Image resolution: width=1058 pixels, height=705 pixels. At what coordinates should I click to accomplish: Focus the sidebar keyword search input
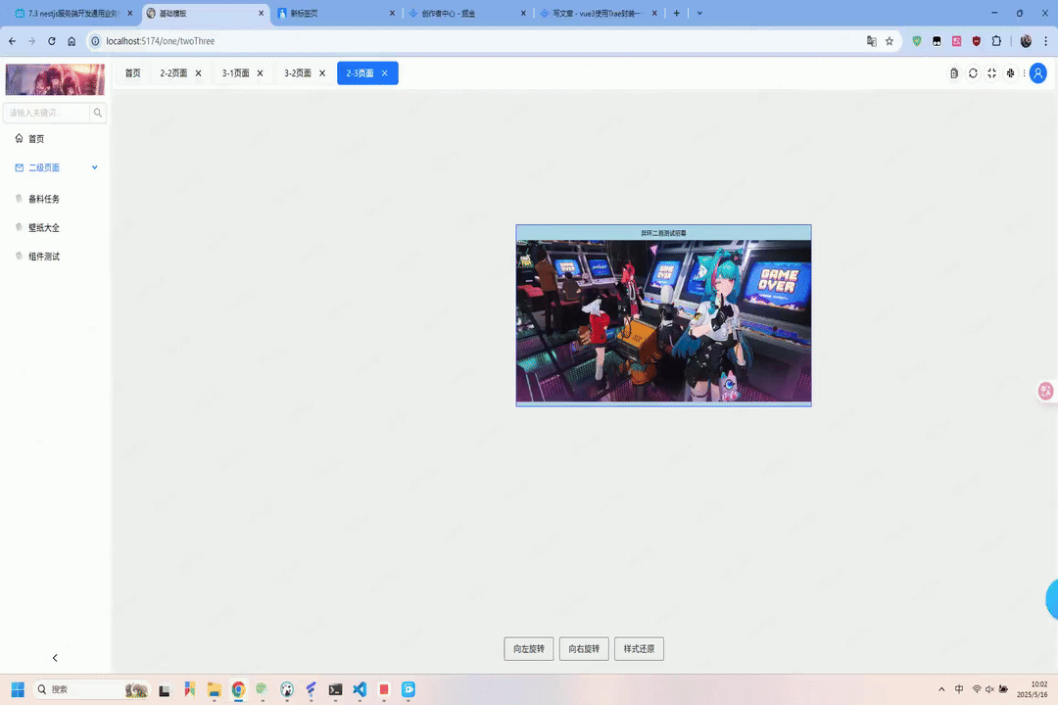pos(47,113)
